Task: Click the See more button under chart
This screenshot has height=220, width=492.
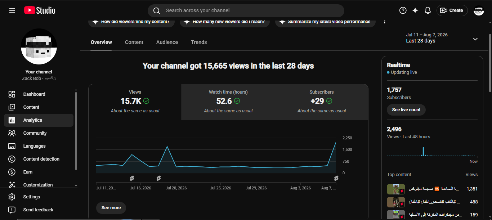Action: (111, 208)
